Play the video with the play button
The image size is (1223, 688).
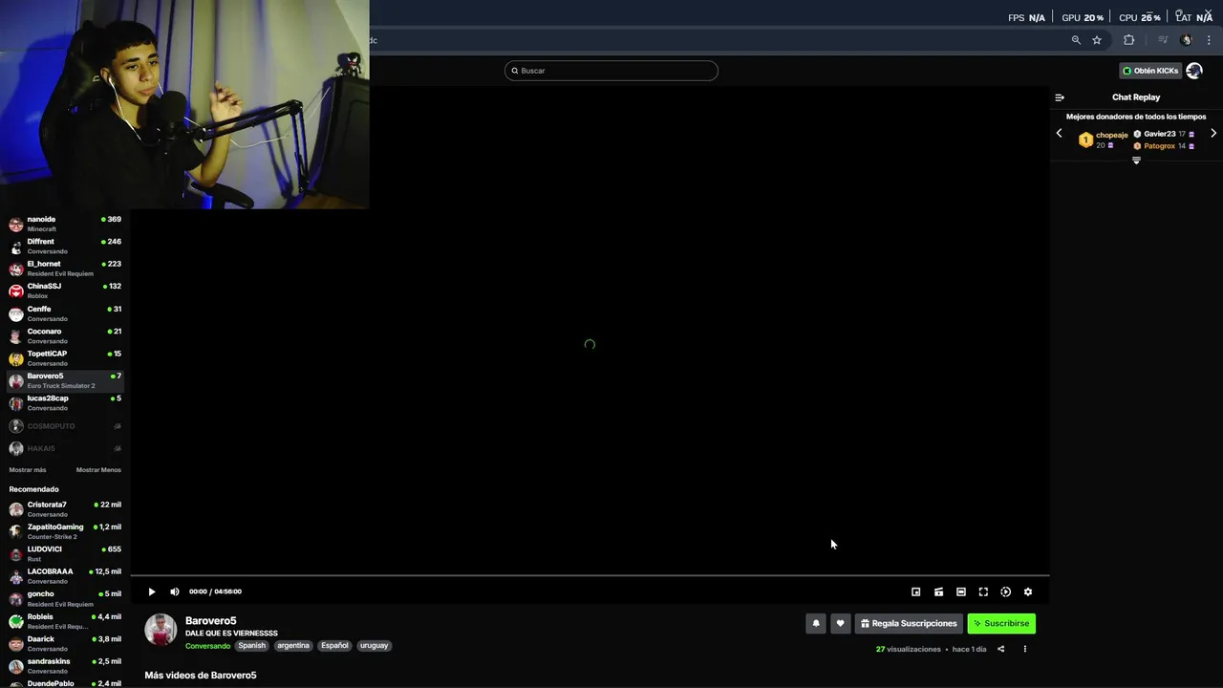tap(152, 591)
